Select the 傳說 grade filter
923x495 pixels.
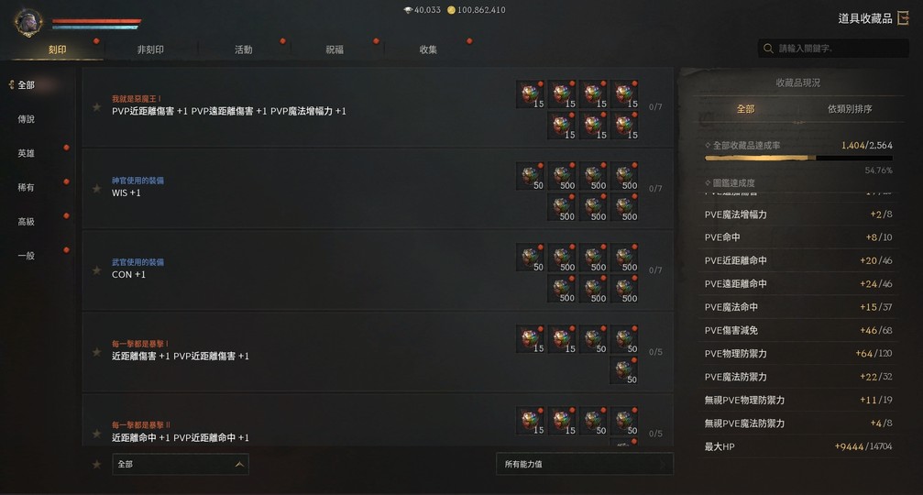point(26,119)
